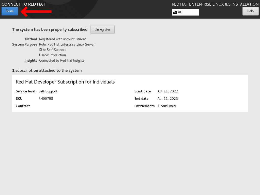Select the us keyboard layout indicator
Image resolution: width=260 pixels, height=195 pixels.
(185, 12)
